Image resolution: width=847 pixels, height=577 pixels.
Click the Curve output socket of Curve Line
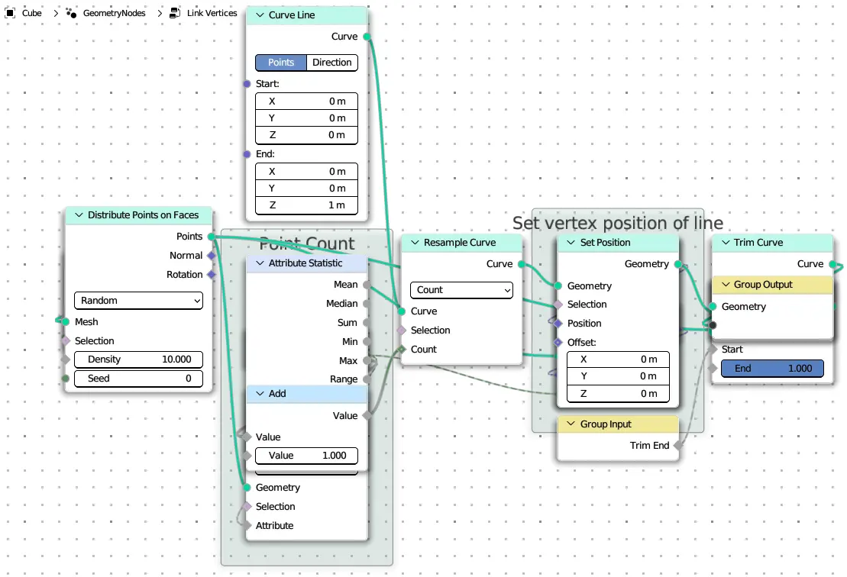[367, 37]
